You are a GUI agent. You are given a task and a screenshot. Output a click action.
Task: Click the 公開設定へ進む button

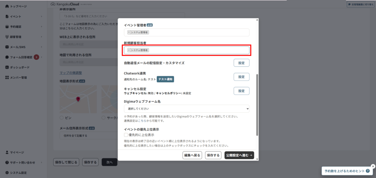[x=239, y=155]
